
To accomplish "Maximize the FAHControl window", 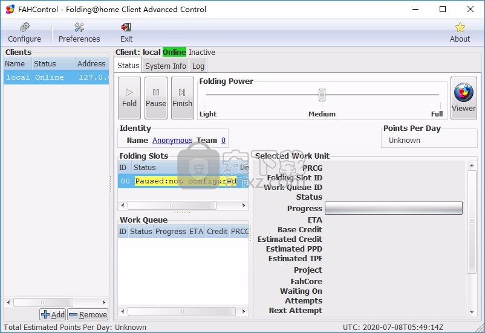I will tap(443, 9).
